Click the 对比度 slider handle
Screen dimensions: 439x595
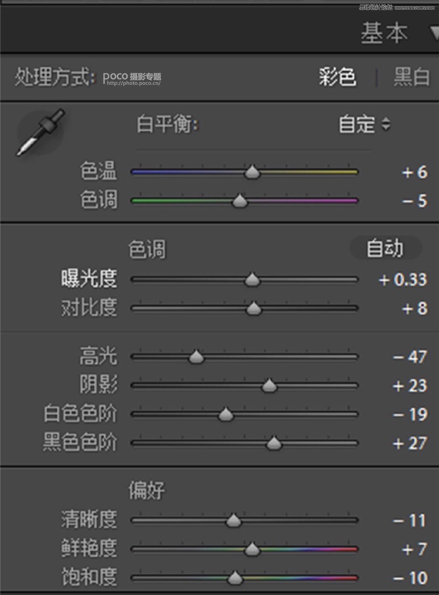pyautogui.click(x=254, y=309)
